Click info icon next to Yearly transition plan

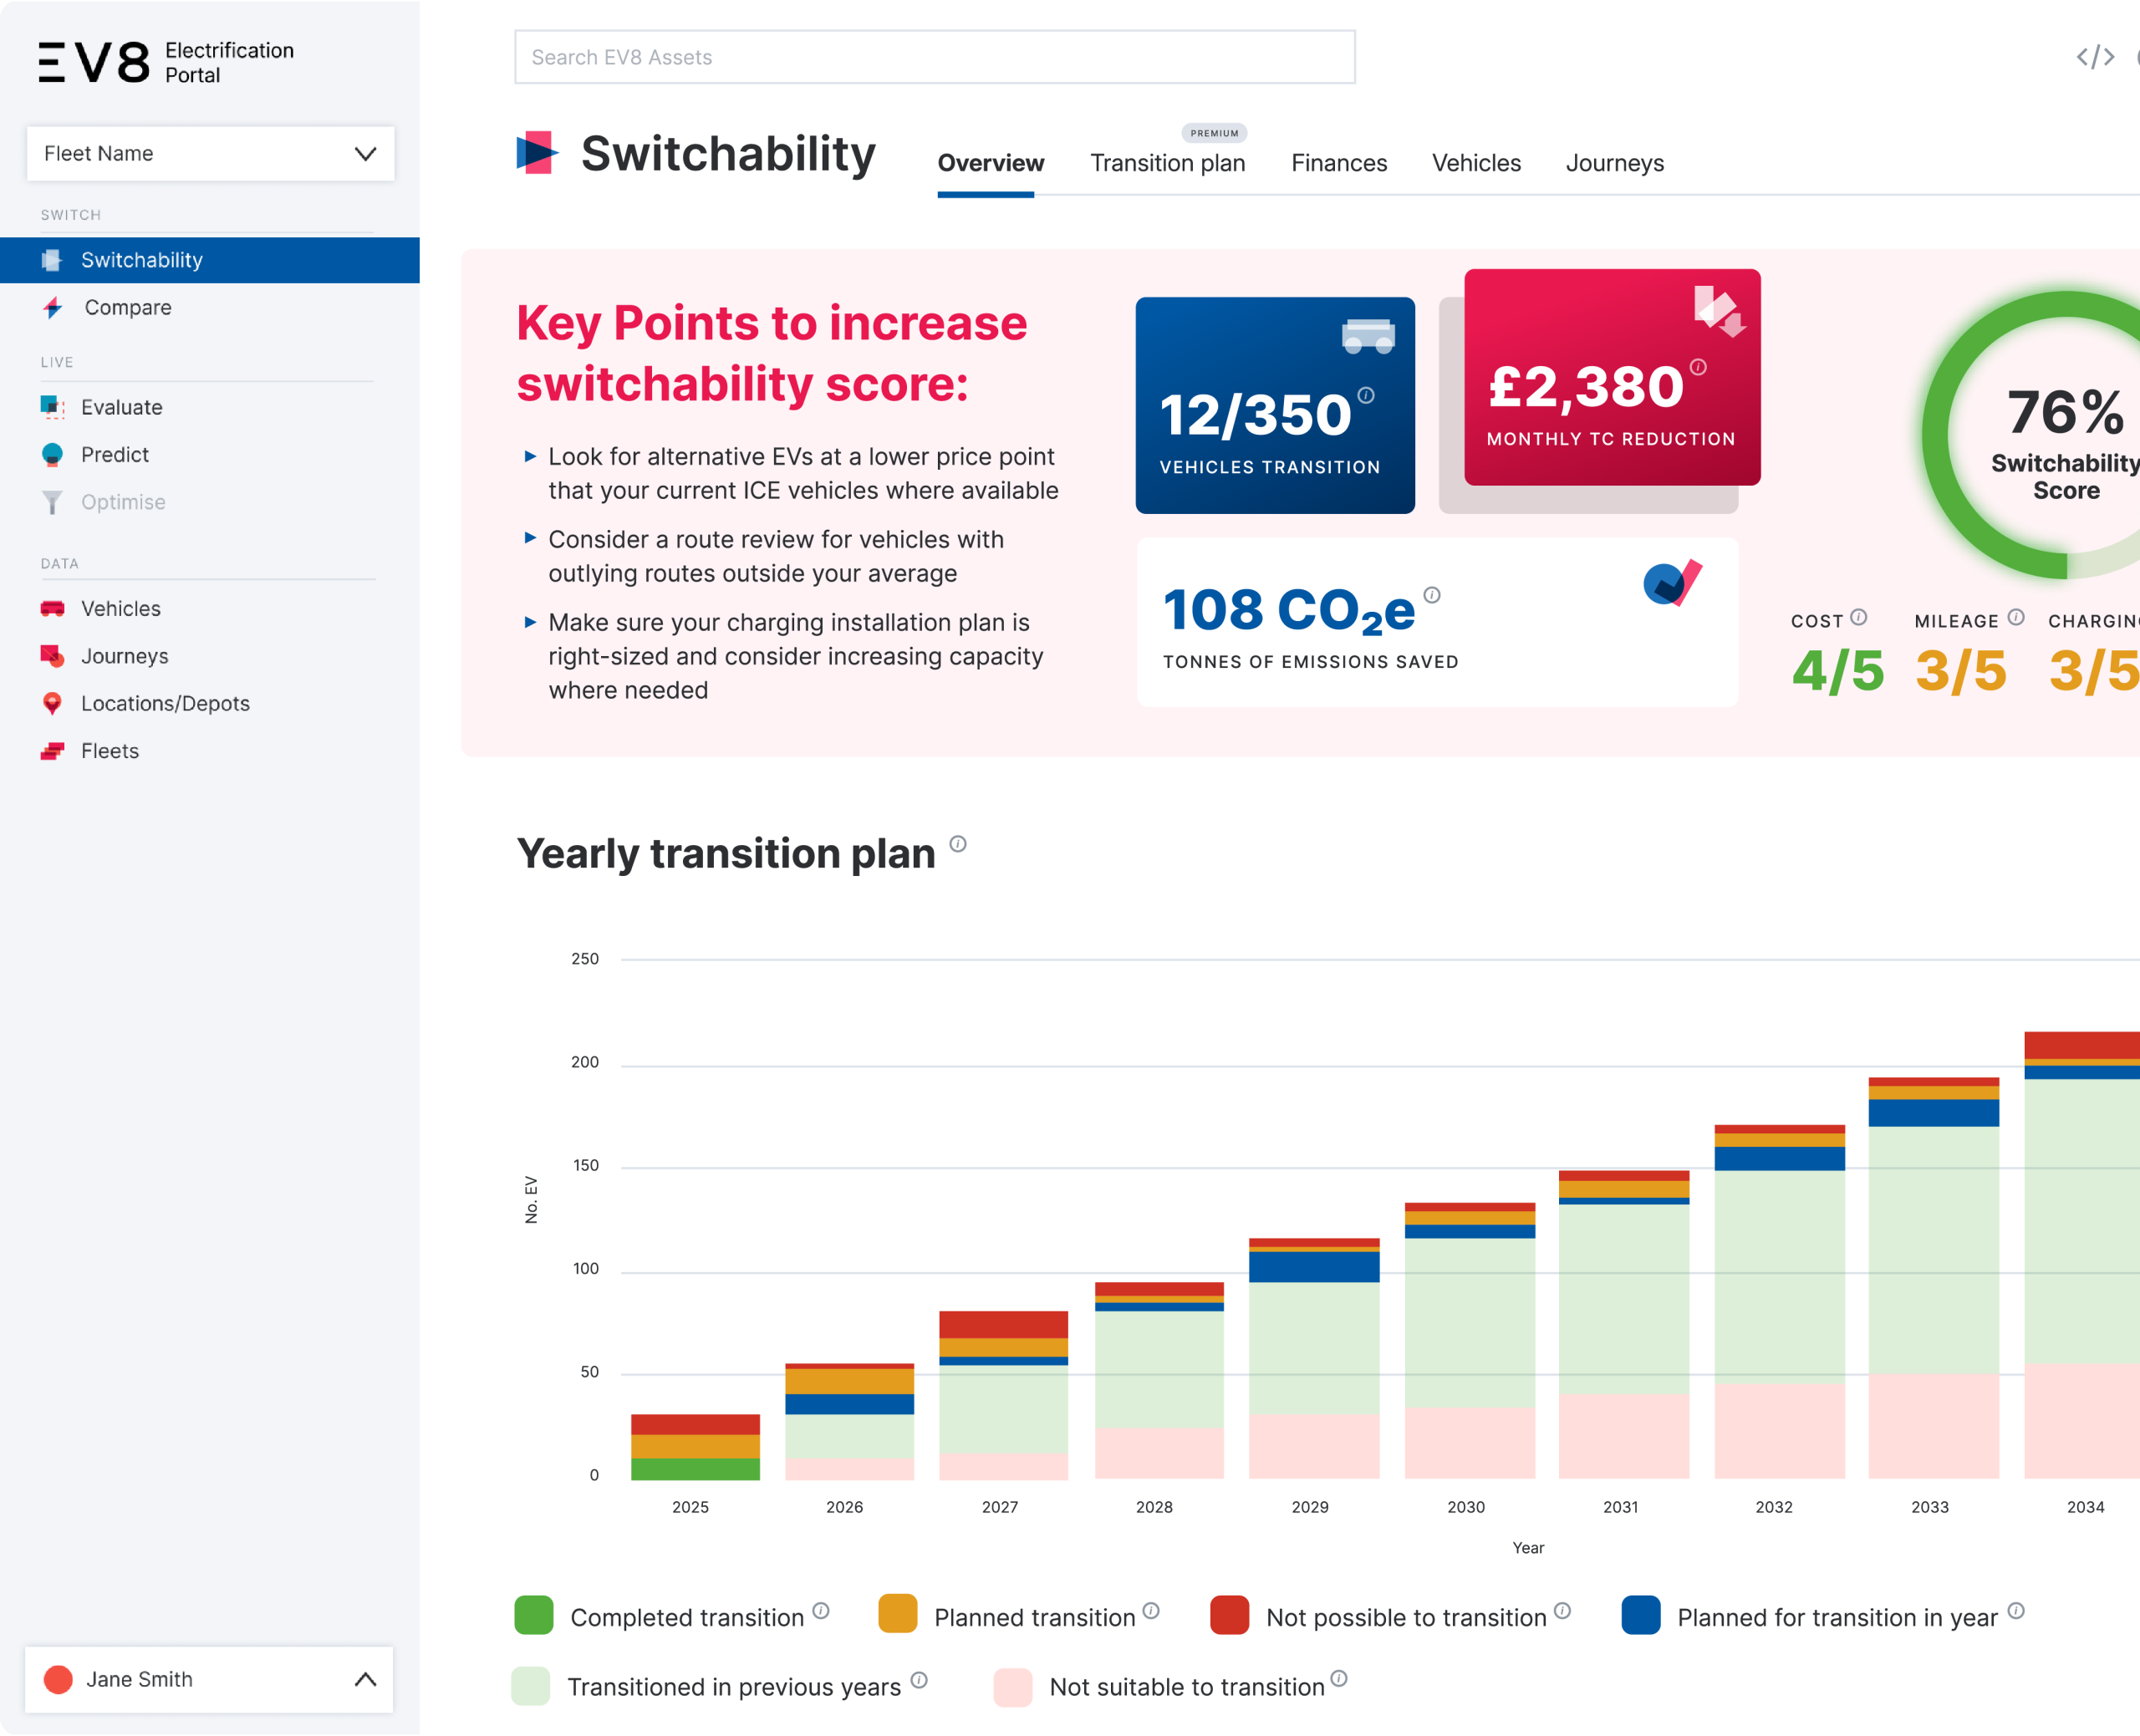click(x=957, y=844)
